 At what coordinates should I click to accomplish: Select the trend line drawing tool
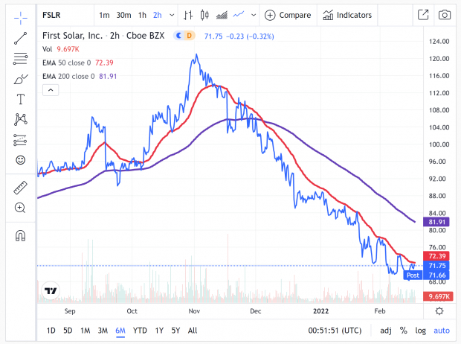[x=21, y=39]
